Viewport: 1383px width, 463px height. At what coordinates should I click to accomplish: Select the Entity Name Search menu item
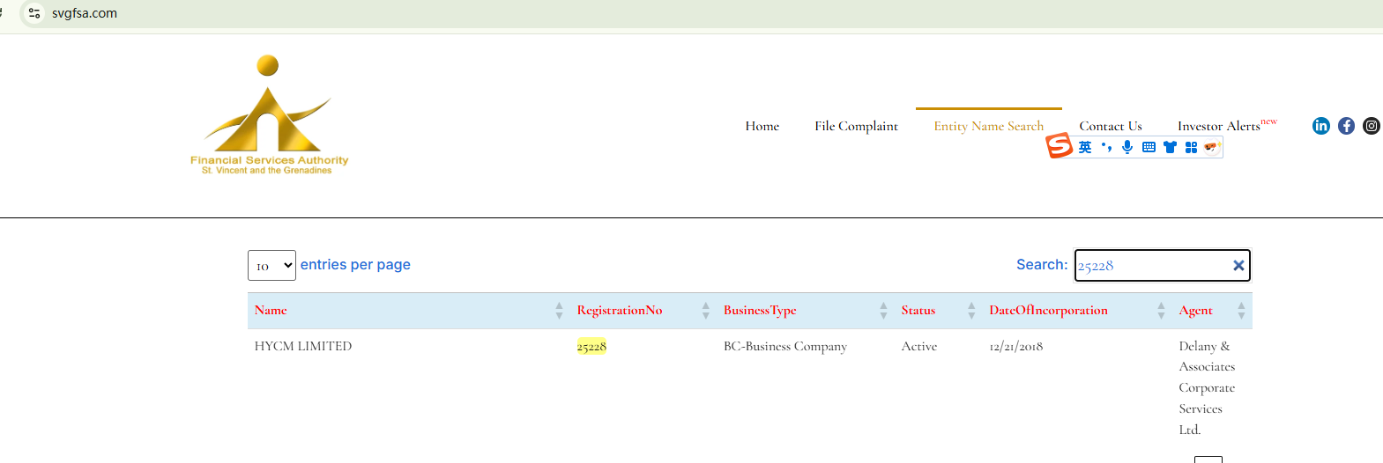pyautogui.click(x=988, y=126)
